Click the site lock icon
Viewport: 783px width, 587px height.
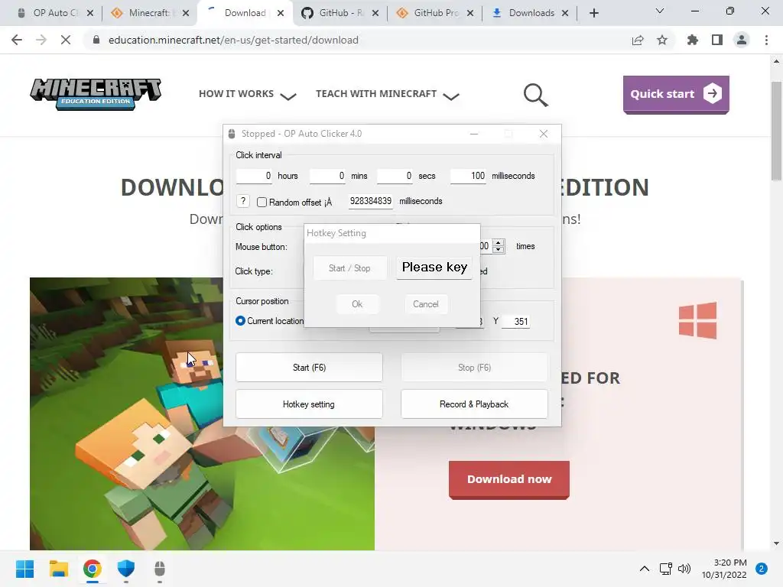click(x=96, y=40)
